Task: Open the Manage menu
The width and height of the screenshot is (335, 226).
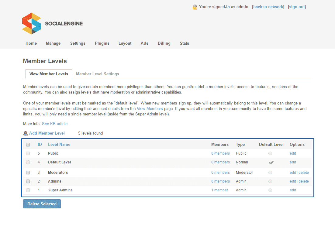Action: pos(53,43)
